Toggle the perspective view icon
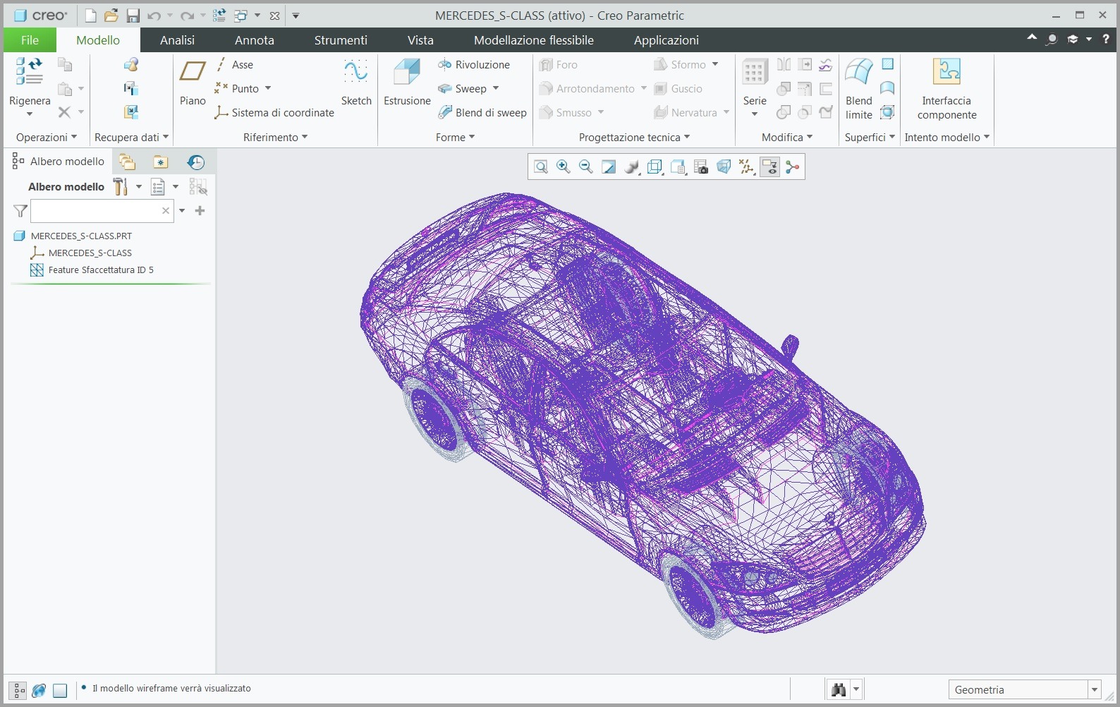The height and width of the screenshot is (707, 1120). click(724, 167)
